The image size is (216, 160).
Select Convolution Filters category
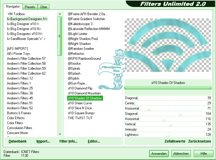pyautogui.click(x=20, y=128)
